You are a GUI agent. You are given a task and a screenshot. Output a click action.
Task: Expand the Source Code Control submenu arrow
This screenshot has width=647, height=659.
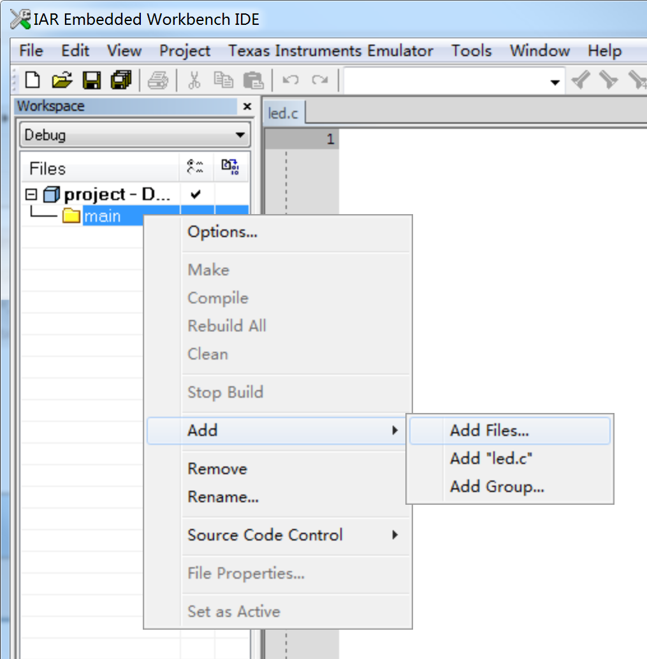coord(395,535)
